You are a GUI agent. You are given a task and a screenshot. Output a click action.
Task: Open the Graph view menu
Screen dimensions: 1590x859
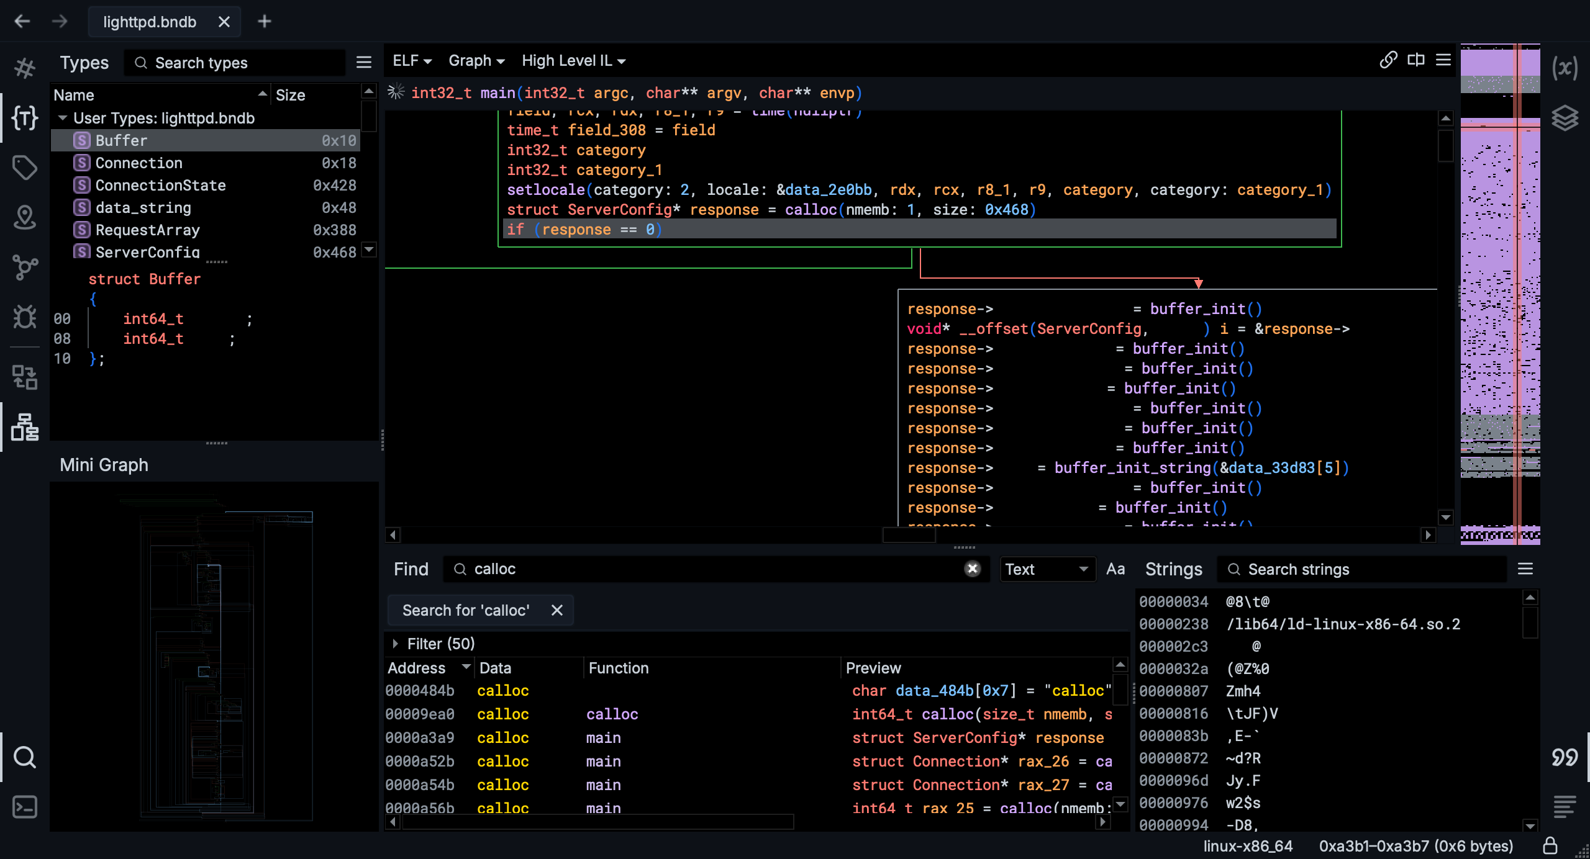tap(476, 61)
